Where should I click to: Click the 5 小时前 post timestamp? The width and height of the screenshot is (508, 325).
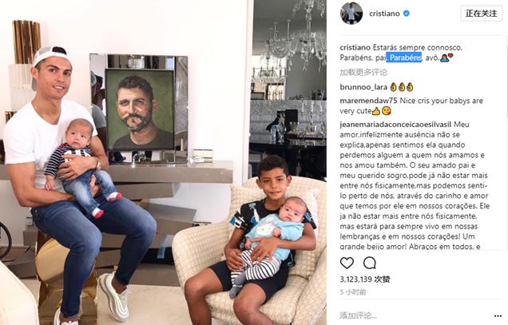click(x=353, y=292)
